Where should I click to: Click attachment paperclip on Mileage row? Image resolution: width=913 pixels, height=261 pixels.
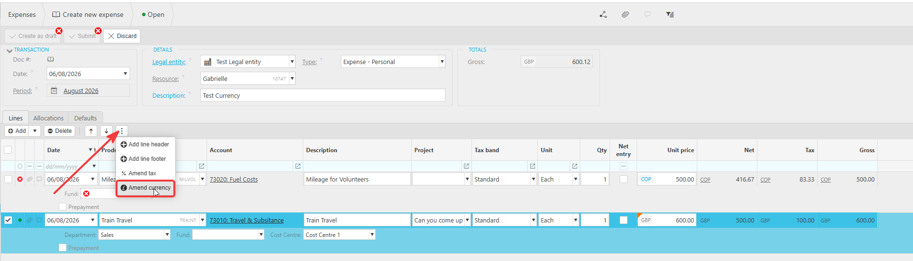coord(29,179)
